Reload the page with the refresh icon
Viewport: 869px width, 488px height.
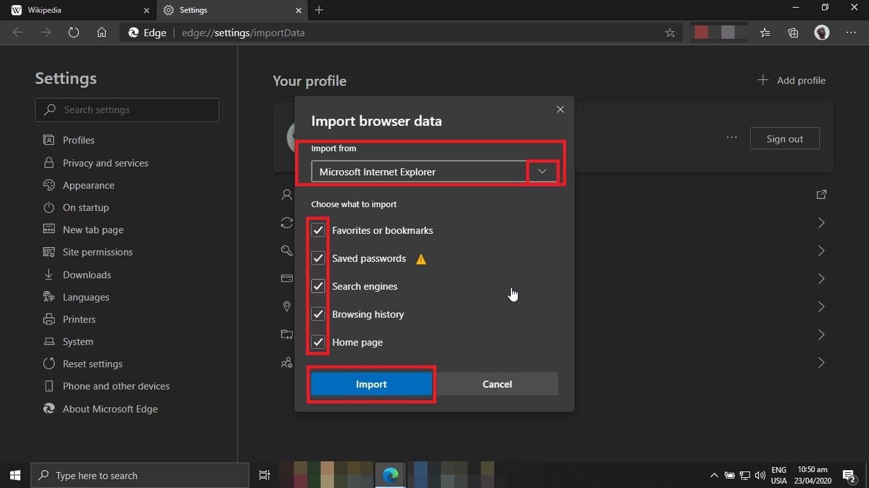pos(74,32)
